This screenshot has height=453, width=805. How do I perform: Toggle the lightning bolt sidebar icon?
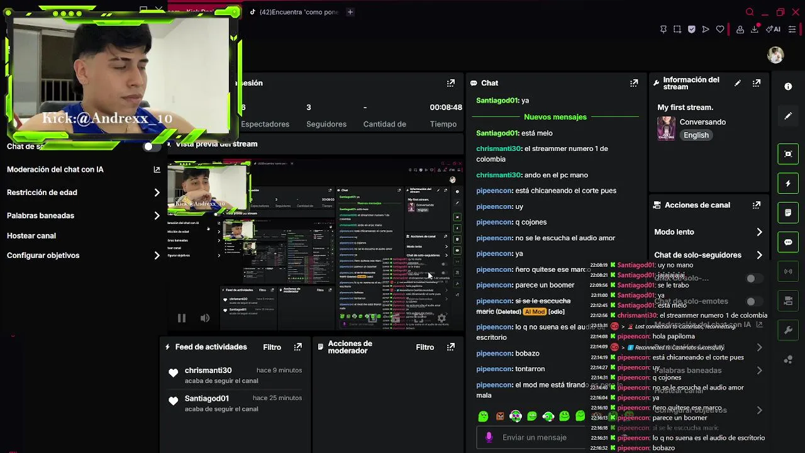tap(788, 184)
